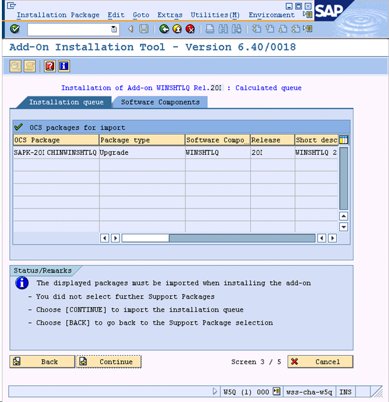389x402 pixels.
Task: Click the WINSHTLQ 2 short description cell
Action: click(316, 152)
